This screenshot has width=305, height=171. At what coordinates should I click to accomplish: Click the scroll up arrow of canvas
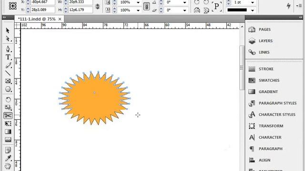[242, 27]
